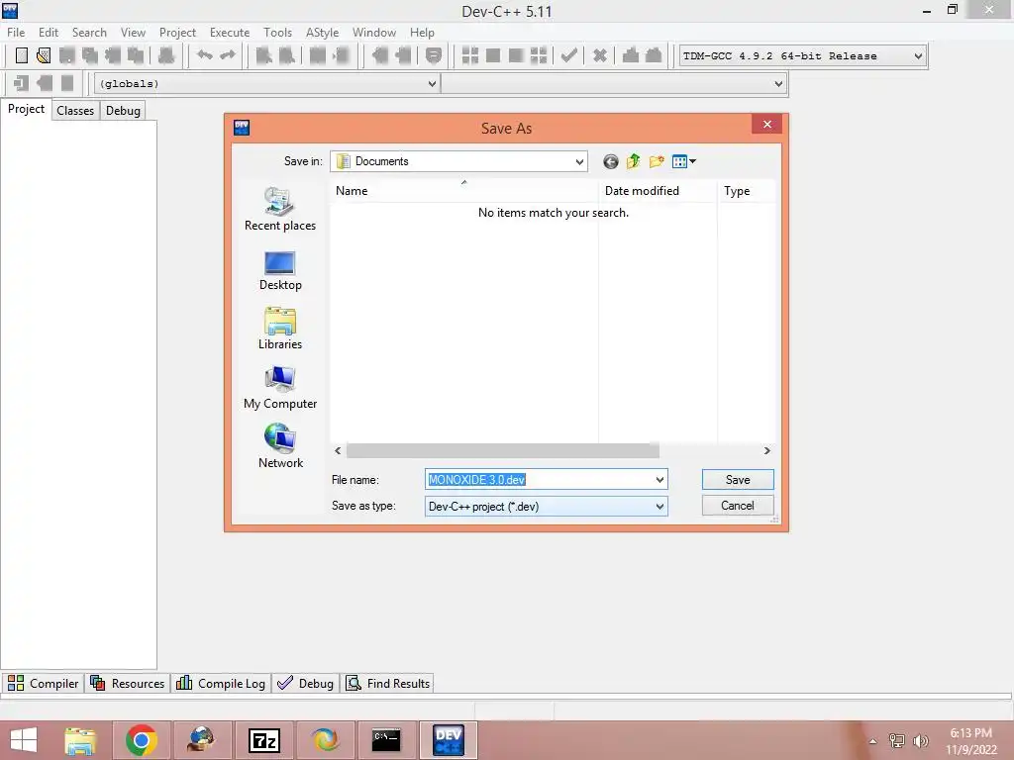Click the network tray icon
This screenshot has width=1014, height=760.
[x=897, y=740]
